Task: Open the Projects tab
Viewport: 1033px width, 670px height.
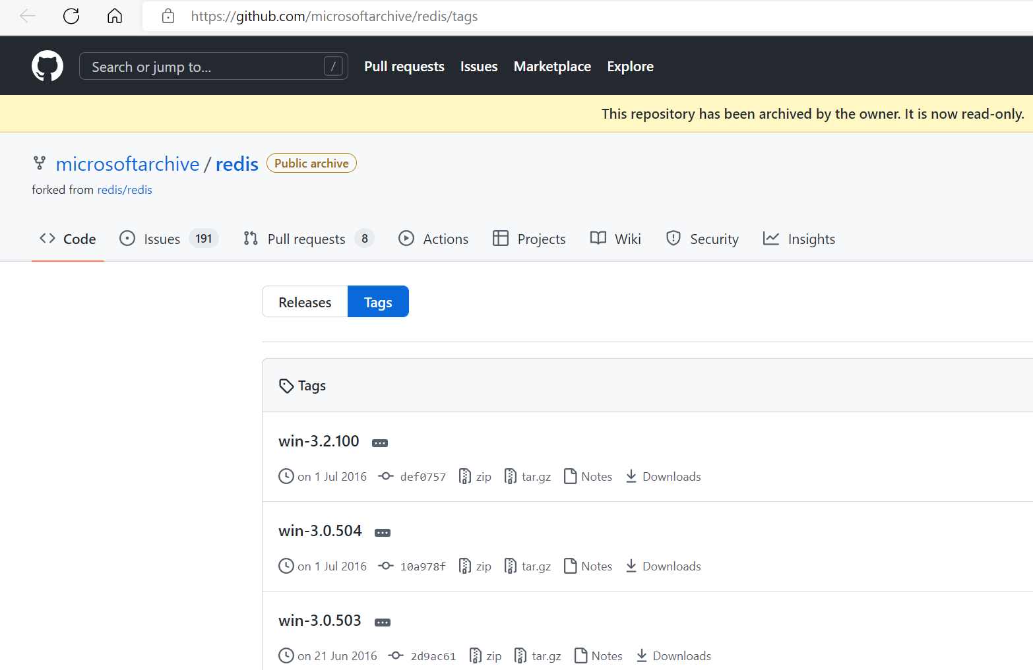Action: [x=529, y=239]
